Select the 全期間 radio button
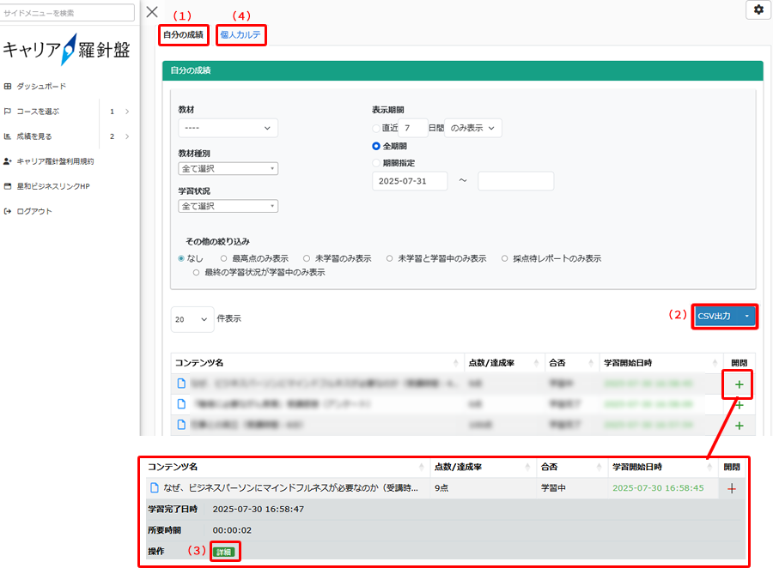Screen dimensions: 773x568 tap(376, 146)
